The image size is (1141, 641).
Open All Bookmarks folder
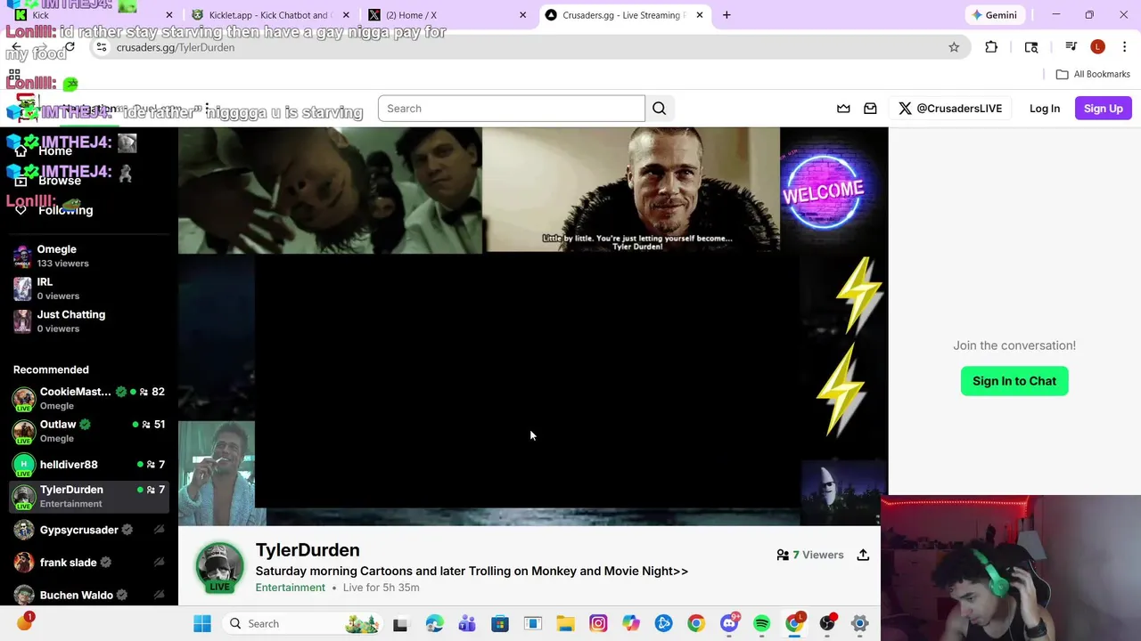pos(1093,74)
